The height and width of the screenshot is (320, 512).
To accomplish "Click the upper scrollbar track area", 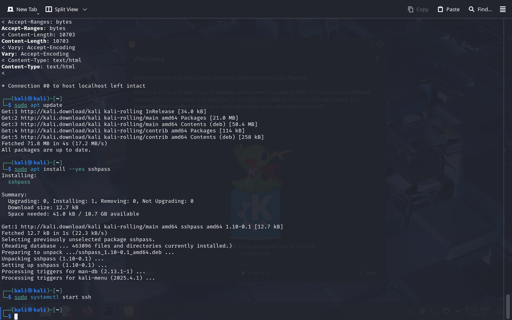I will pyautogui.click(x=508, y=120).
